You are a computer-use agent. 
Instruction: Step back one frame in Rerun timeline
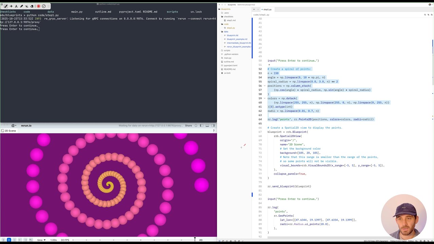pyautogui.click(x=20, y=240)
